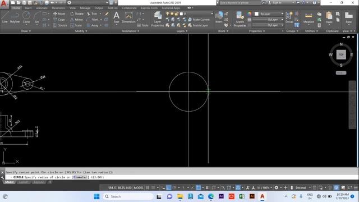
Task: Click the Move tool
Action: point(59,13)
